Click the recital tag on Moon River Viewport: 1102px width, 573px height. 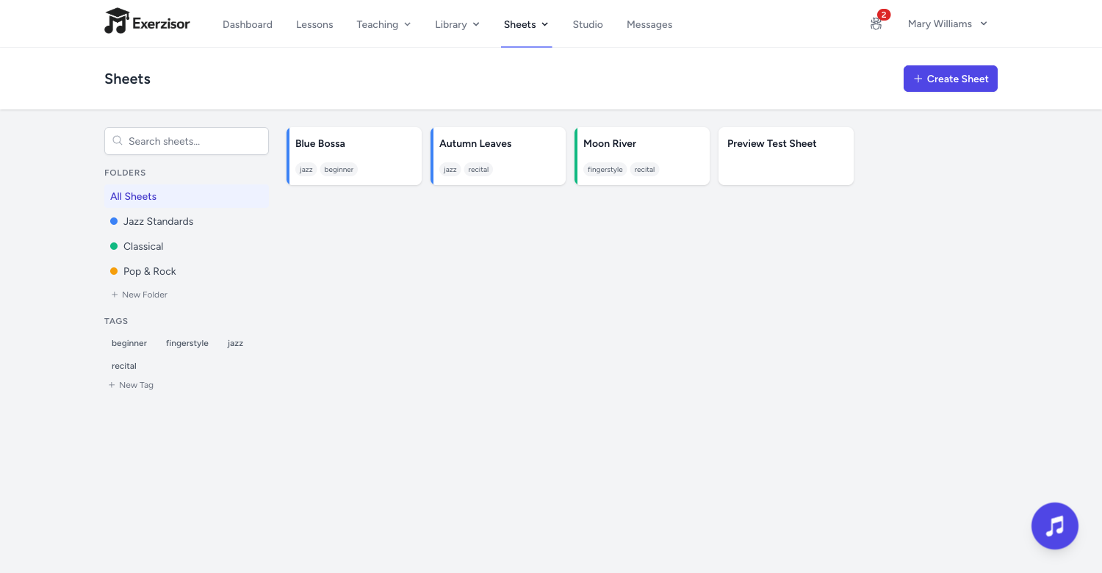click(x=644, y=170)
